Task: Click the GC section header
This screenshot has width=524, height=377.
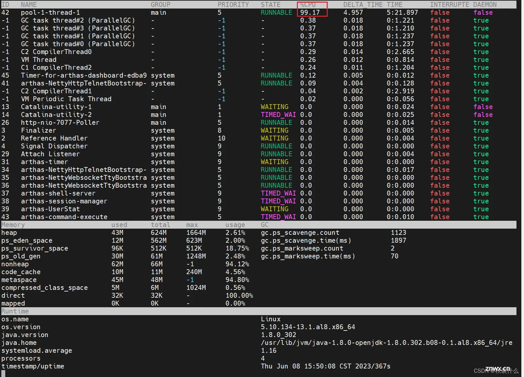Action: point(265,225)
